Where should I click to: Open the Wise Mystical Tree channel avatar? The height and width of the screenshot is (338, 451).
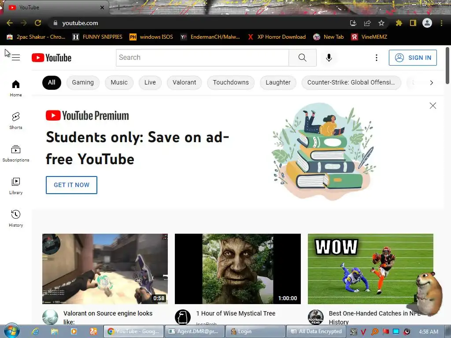point(183,317)
